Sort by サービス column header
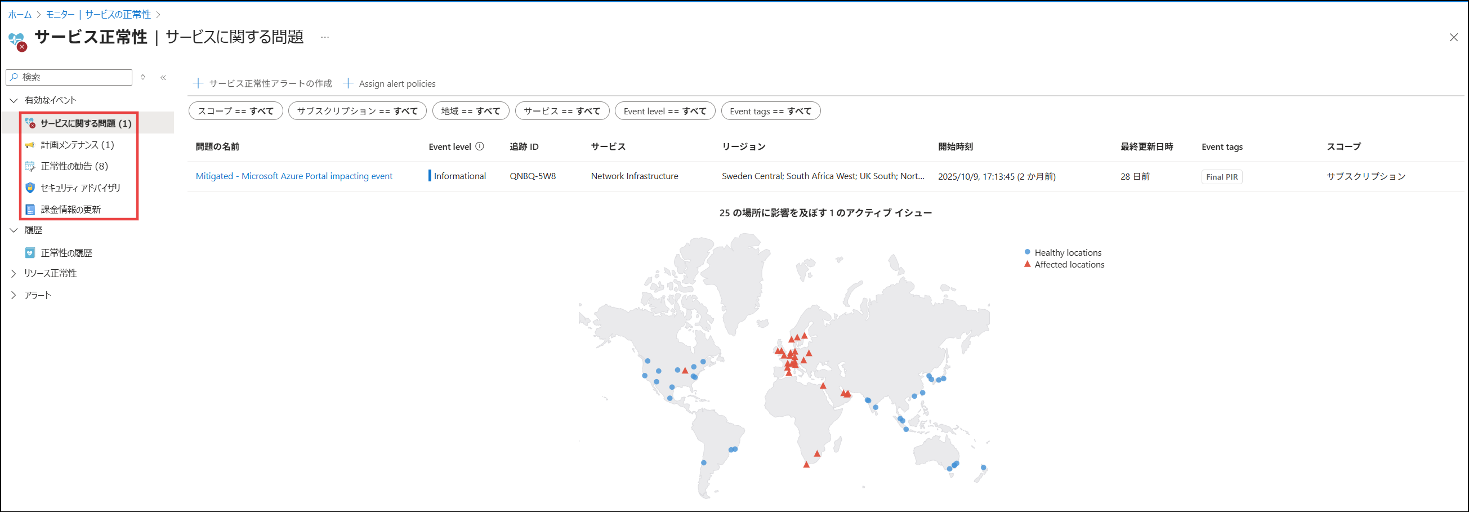Screen dimensions: 1469x512 coord(609,146)
